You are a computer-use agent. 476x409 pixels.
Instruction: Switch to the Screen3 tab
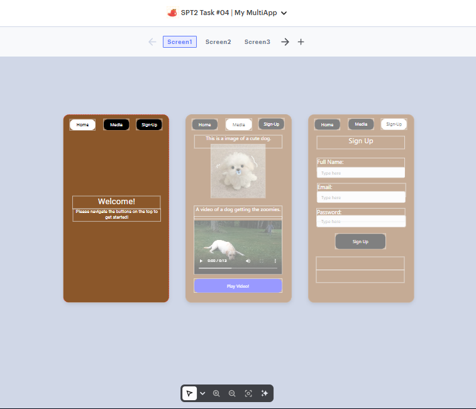point(257,42)
